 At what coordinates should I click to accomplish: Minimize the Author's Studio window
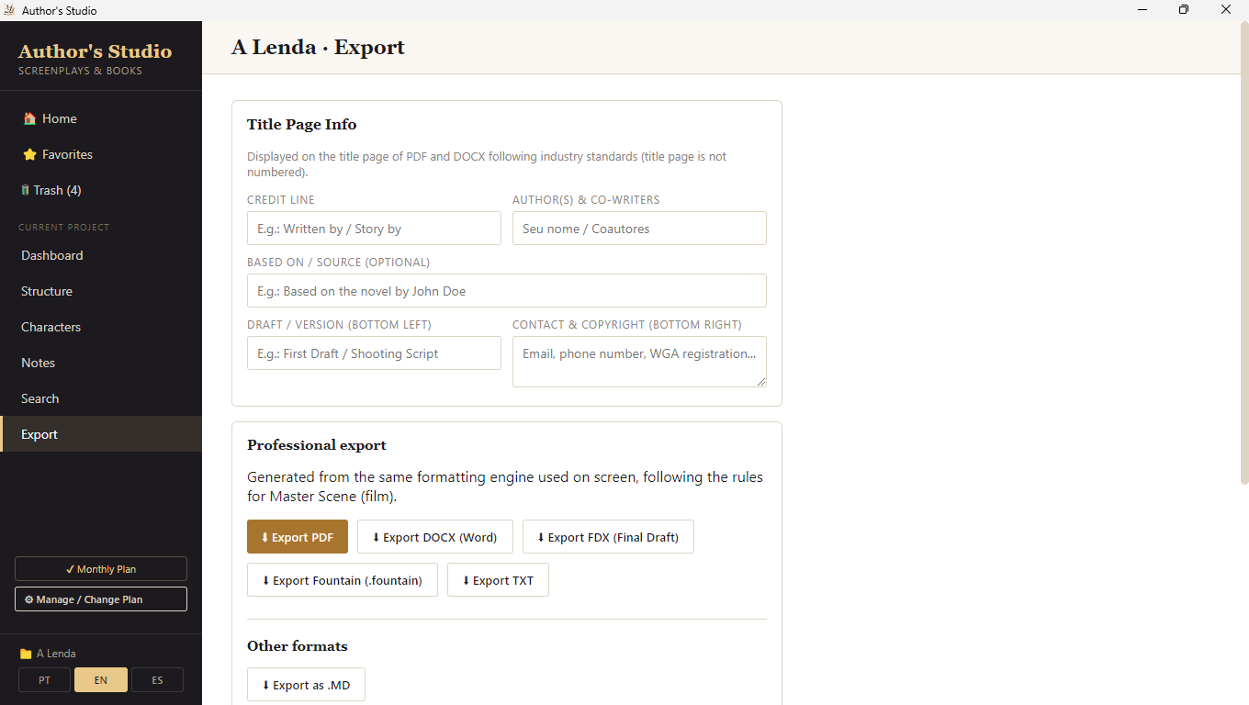click(x=1142, y=10)
